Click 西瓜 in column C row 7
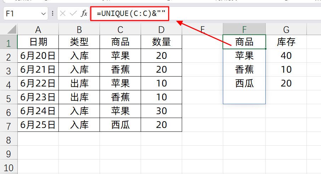The width and height of the screenshot is (321, 174). (x=120, y=125)
